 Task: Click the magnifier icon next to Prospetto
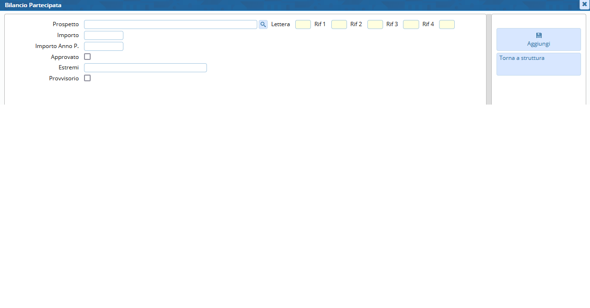point(263,24)
